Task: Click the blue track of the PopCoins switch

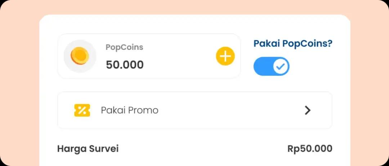Action: (x=262, y=66)
